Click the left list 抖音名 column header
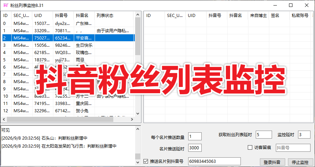 point(84,16)
